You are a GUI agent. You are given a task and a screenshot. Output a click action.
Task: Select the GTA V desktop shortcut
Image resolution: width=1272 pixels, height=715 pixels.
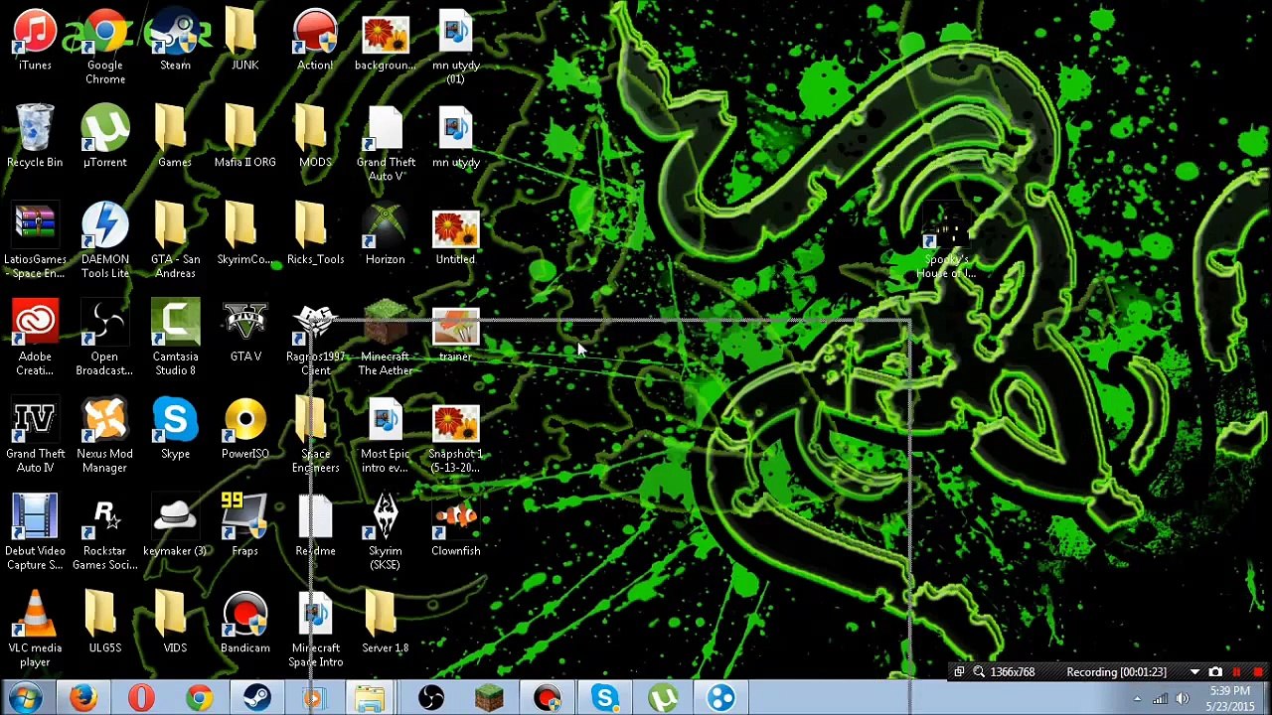[x=244, y=332]
